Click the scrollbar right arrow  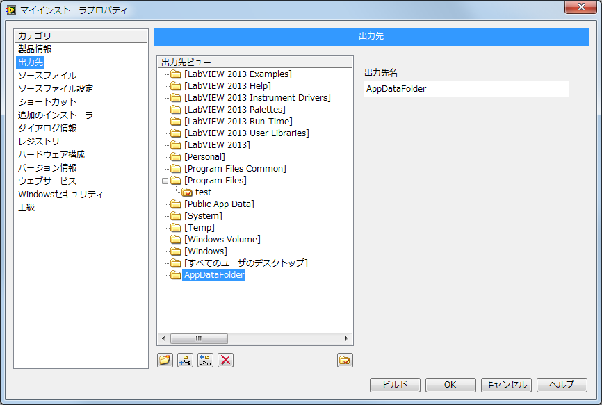[346, 338]
